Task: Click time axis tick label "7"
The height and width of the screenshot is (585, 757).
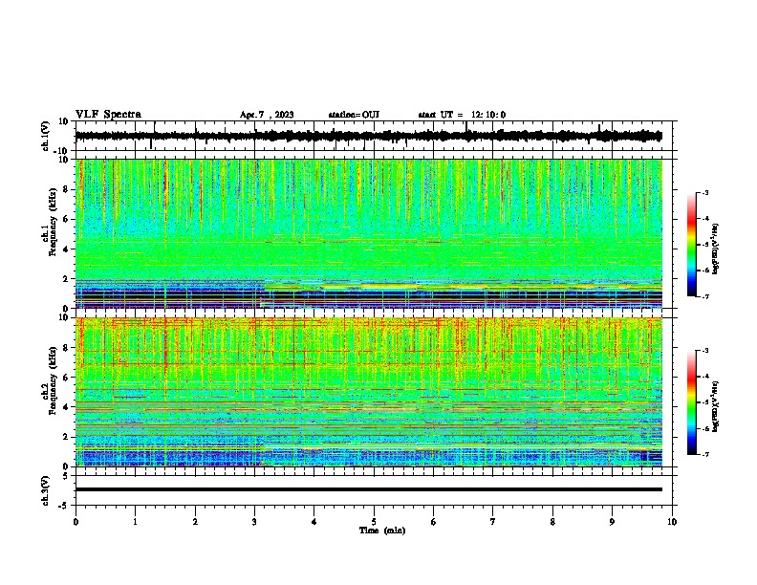Action: coord(493,522)
